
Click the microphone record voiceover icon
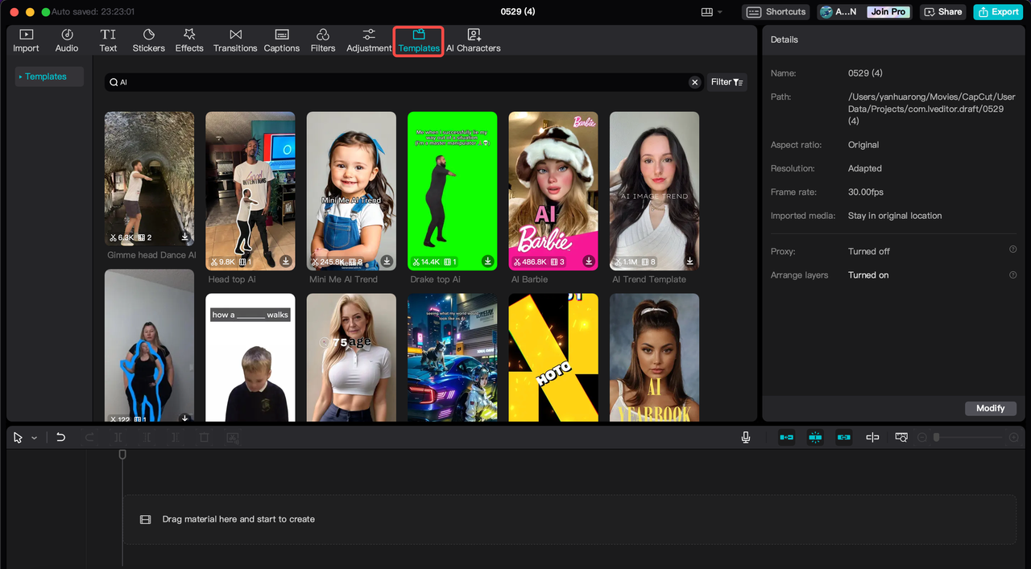point(746,437)
